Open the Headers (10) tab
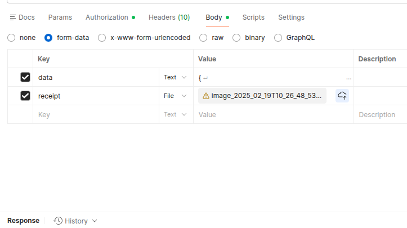 (x=169, y=17)
